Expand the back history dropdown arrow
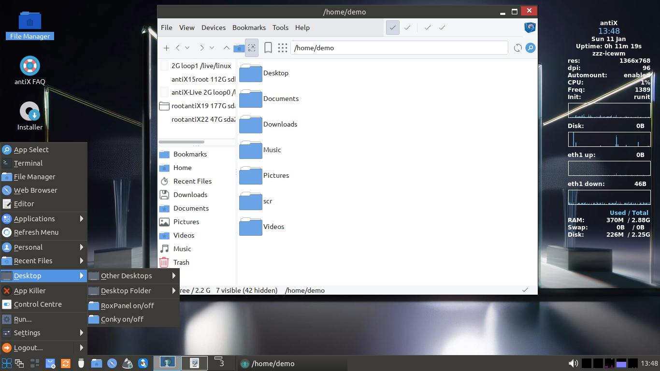Viewport: 660px width, 371px height. click(x=187, y=48)
